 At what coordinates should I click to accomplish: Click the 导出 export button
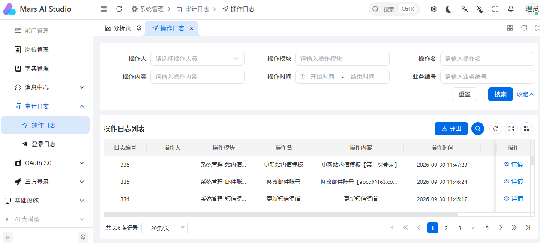click(451, 129)
